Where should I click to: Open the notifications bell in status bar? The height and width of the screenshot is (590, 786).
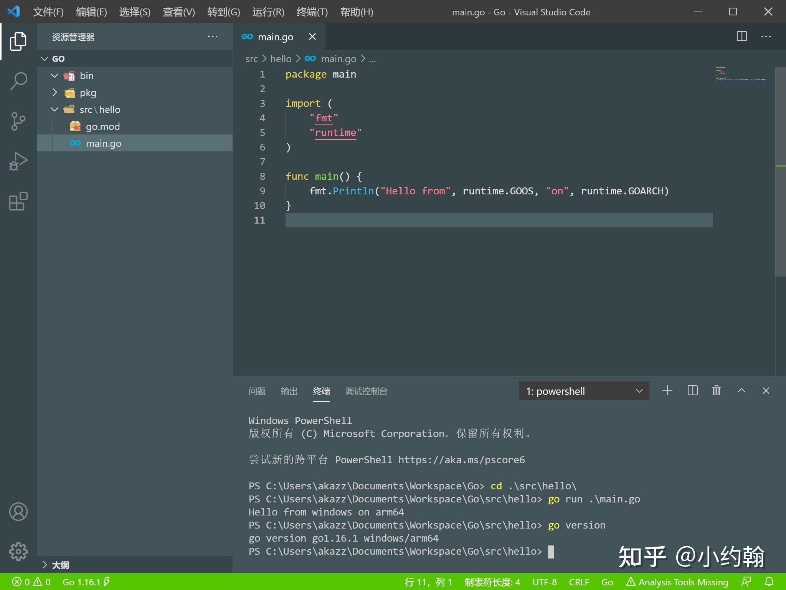pyautogui.click(x=769, y=582)
